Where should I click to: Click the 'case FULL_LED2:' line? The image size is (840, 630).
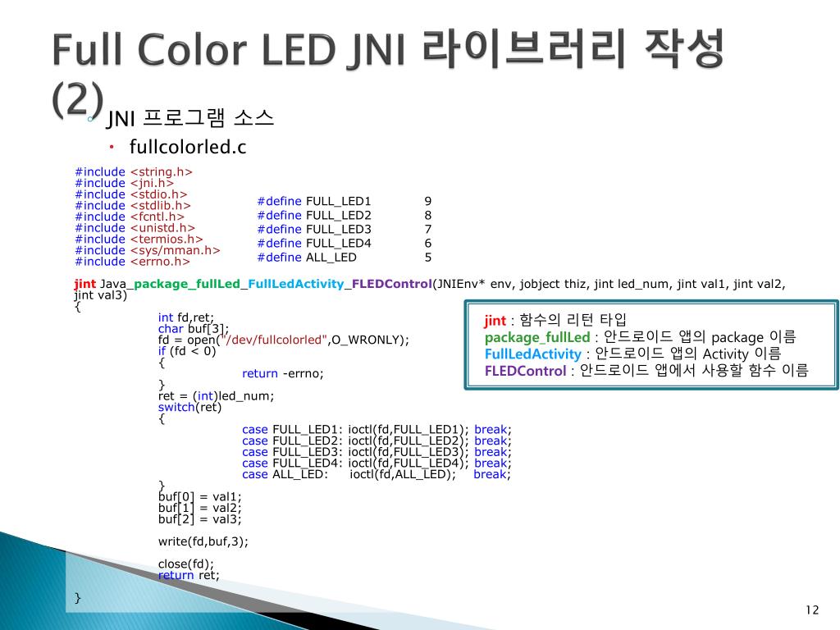[x=377, y=441]
